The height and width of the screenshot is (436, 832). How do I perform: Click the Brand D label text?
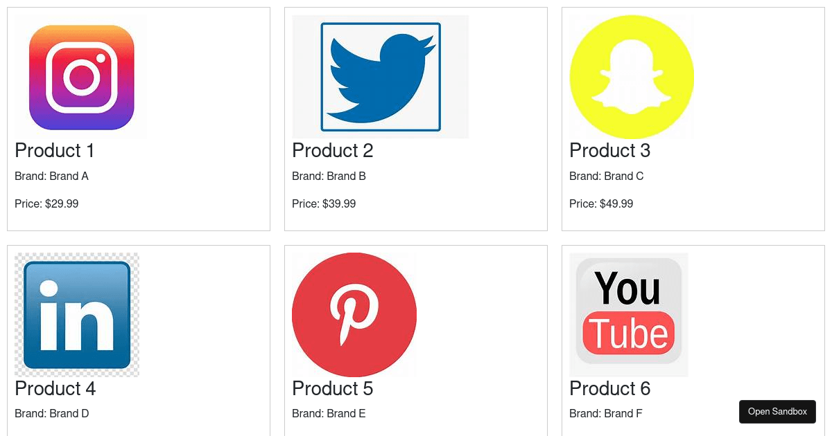tap(52, 413)
